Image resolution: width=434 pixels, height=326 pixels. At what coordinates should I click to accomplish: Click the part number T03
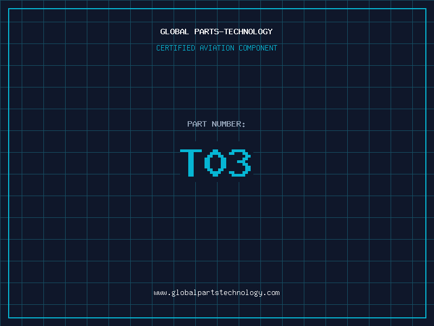point(215,162)
